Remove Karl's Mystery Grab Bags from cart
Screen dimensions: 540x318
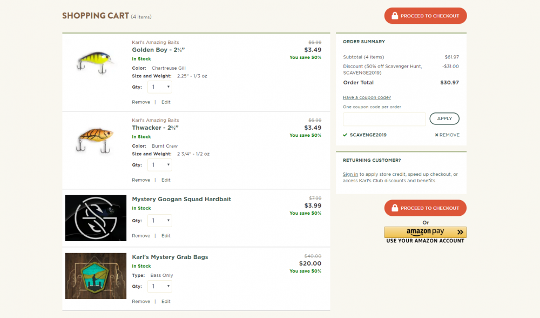(141, 301)
